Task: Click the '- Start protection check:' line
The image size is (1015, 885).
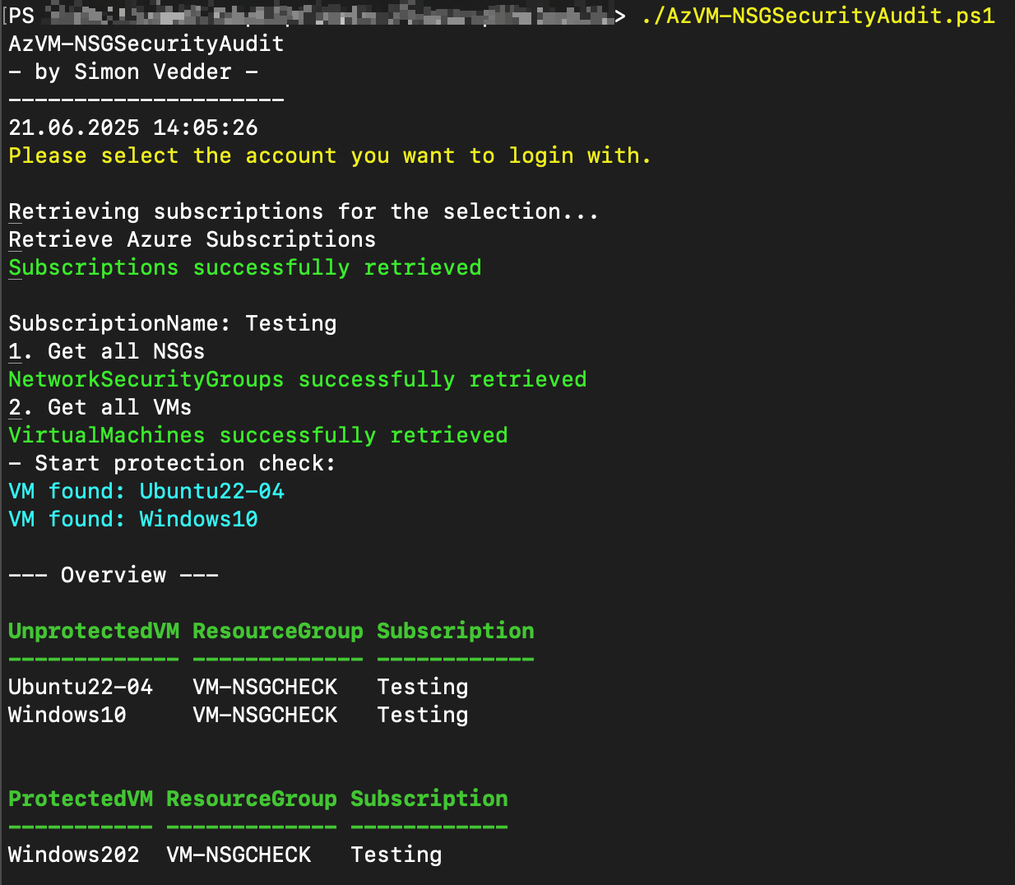Action: pyautogui.click(x=173, y=463)
